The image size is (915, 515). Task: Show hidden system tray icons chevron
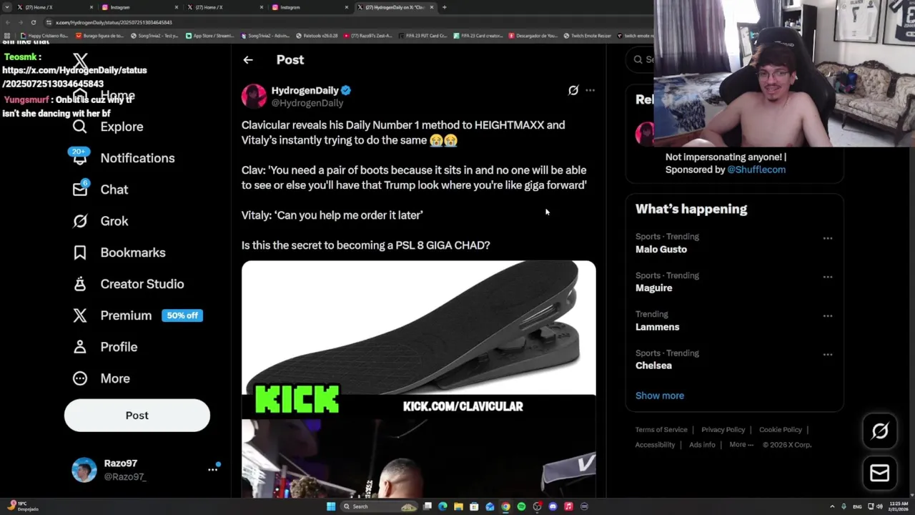point(832,506)
